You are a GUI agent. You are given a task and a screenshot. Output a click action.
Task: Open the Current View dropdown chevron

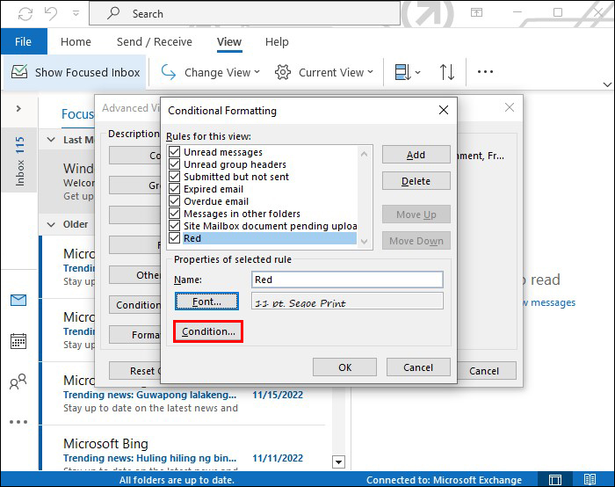tap(370, 72)
